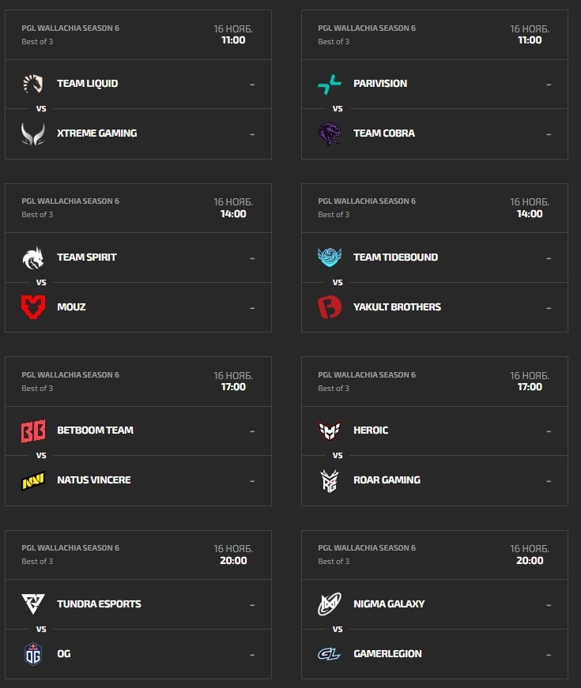This screenshot has height=688, width=581.
Task: Click the YAKULT BROTHERS team name
Action: coord(397,307)
